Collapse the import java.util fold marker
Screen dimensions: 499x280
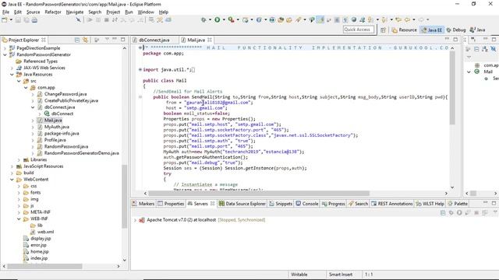[140, 69]
